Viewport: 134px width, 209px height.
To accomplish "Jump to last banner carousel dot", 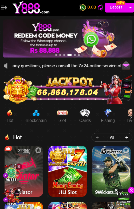I will pos(79,55).
